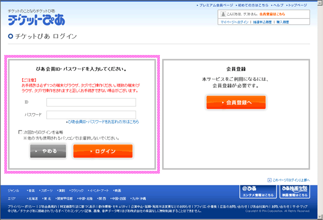The width and height of the screenshot is (323, 220).
Task: Open 特定商取引法に基づく表示 footer link
Action: click(x=78, y=207)
